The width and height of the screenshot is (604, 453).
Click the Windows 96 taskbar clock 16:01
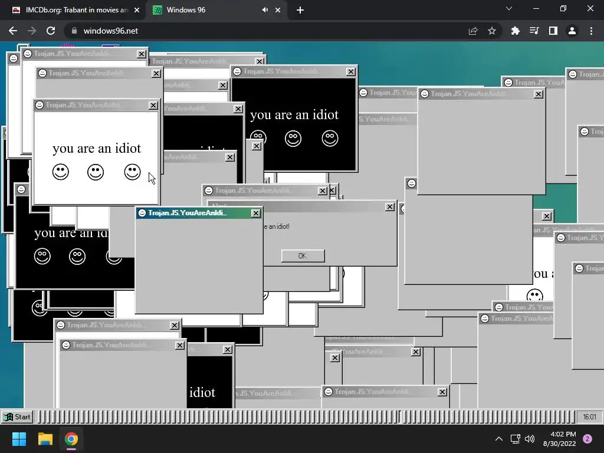pos(589,417)
